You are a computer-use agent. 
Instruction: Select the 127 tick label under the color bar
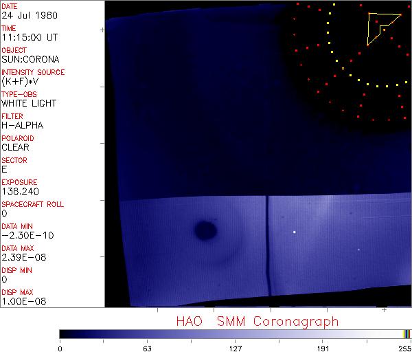[x=235, y=348]
